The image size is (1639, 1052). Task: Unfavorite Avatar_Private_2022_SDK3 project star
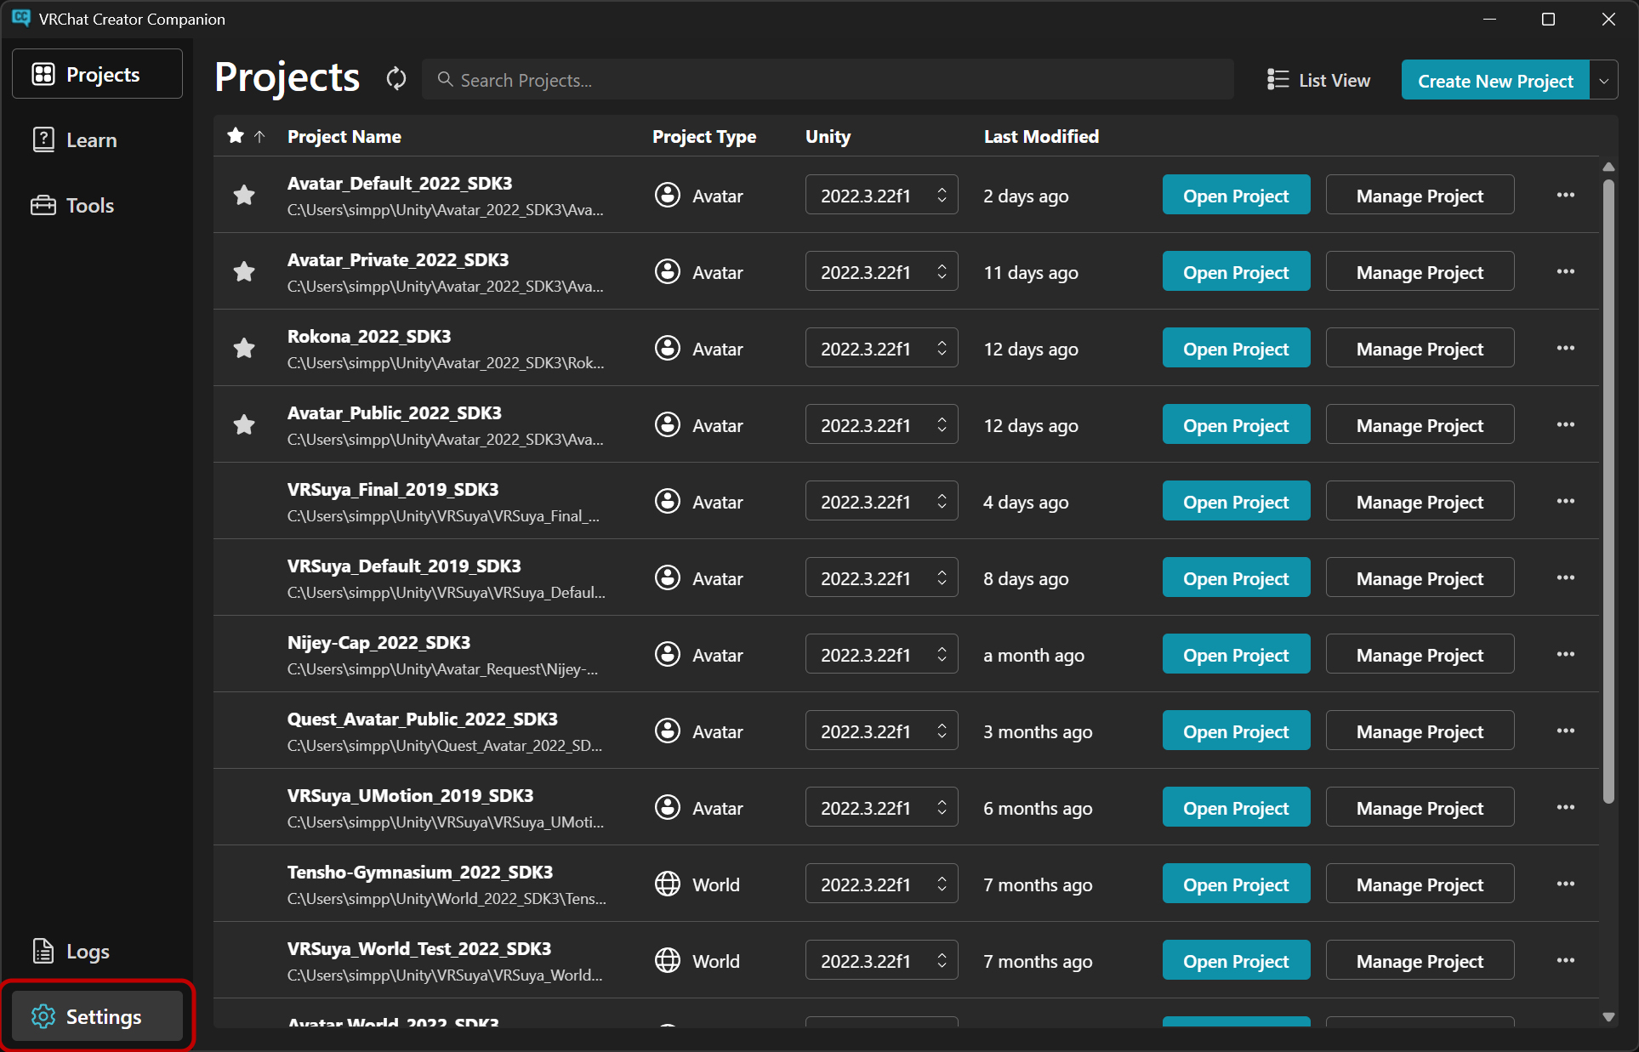244,272
